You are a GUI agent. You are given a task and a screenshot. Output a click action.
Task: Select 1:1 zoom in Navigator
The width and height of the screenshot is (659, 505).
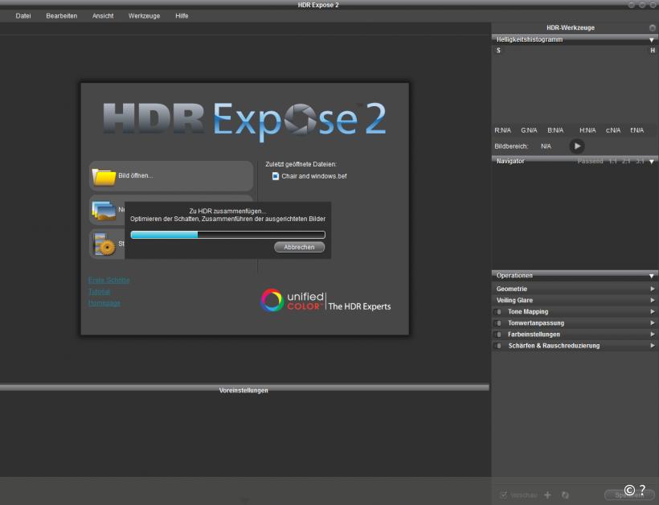(612, 162)
